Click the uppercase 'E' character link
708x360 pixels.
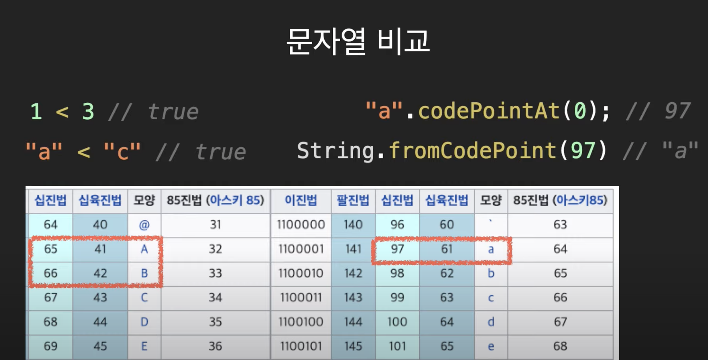(x=144, y=346)
